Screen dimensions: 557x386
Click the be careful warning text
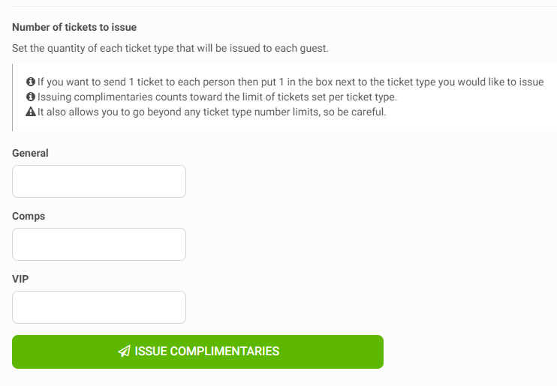tap(212, 112)
